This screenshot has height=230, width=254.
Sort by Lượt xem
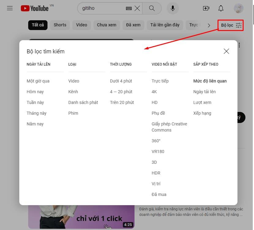[x=202, y=102]
